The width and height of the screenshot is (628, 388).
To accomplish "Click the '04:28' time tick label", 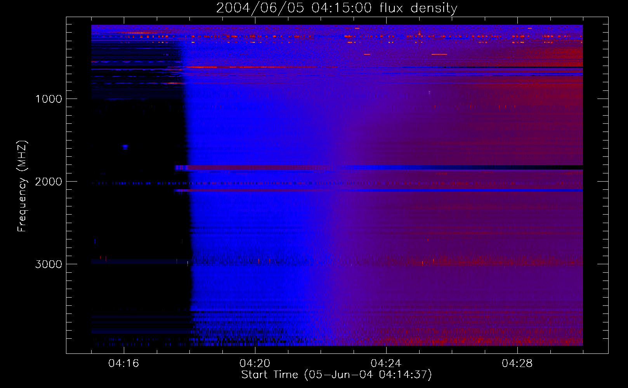I will (x=517, y=363).
